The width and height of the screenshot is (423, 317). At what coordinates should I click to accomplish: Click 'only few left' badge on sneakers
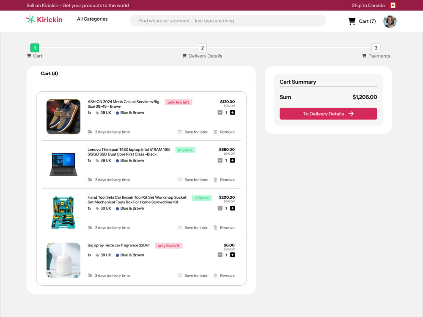(179, 102)
